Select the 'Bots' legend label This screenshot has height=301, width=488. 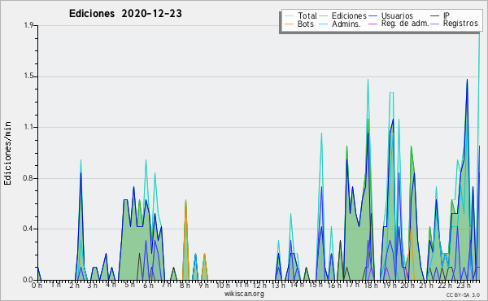click(306, 24)
